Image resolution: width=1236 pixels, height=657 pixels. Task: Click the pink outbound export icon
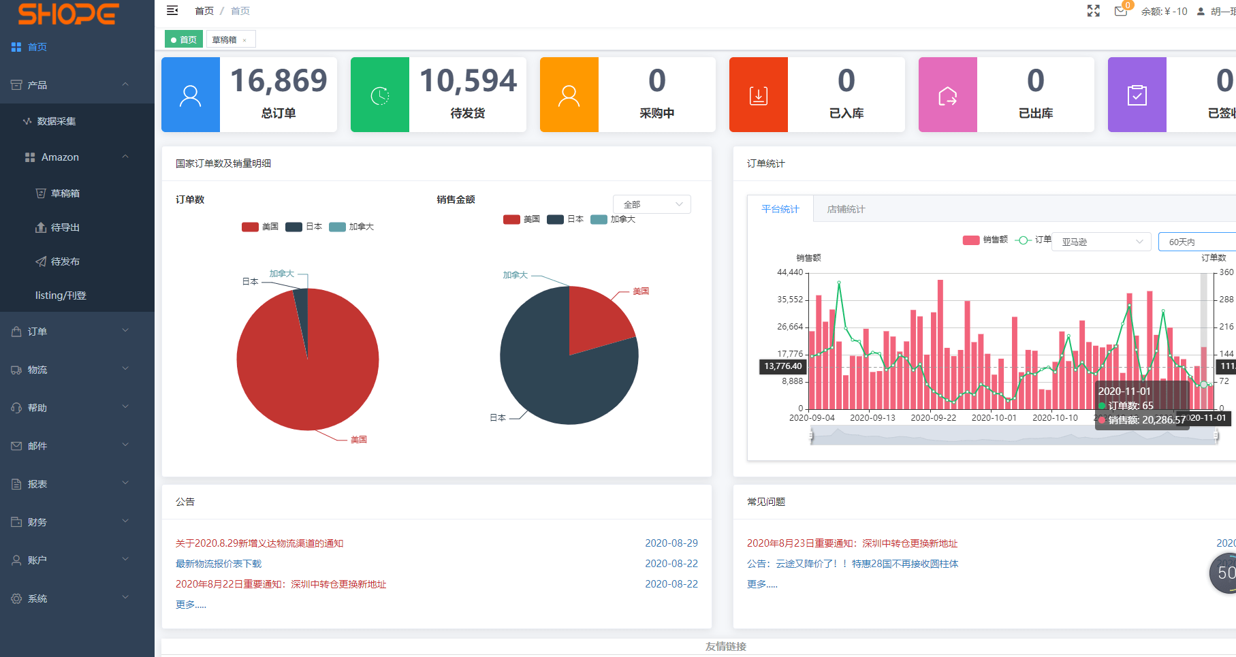[947, 95]
